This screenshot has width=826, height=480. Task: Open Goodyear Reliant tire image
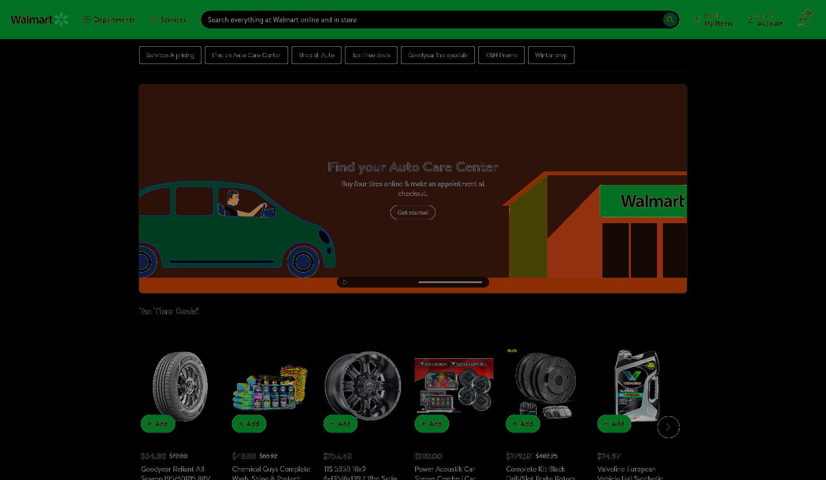click(x=180, y=386)
